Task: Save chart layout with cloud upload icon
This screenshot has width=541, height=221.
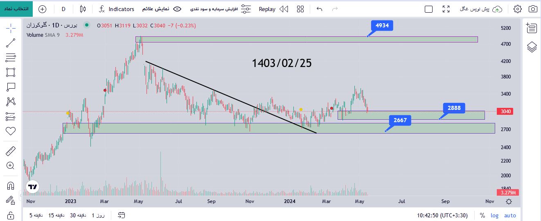Action: [x=497, y=9]
